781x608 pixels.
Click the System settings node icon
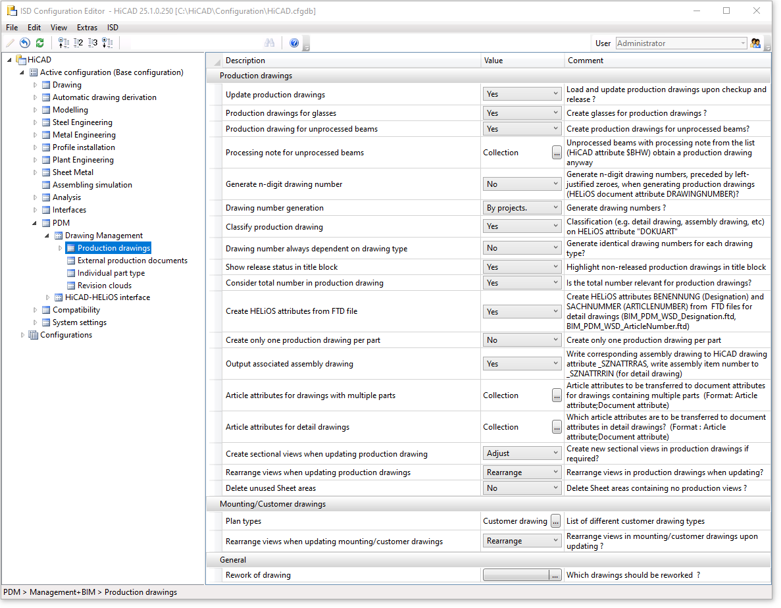pos(46,322)
